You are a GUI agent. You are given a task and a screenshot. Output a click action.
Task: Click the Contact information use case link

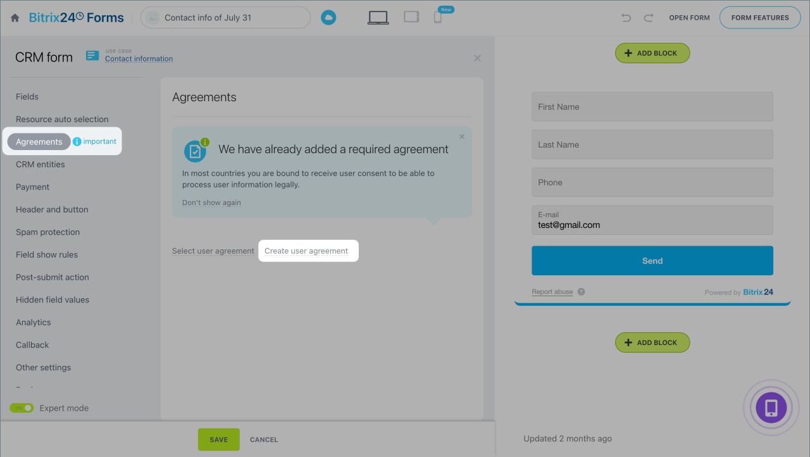139,59
